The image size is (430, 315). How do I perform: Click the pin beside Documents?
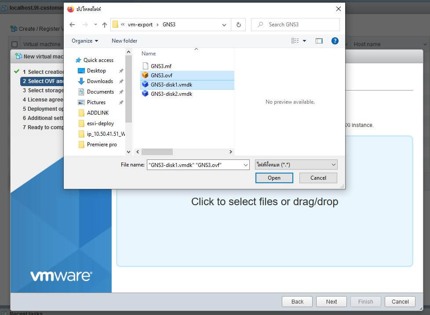click(121, 92)
